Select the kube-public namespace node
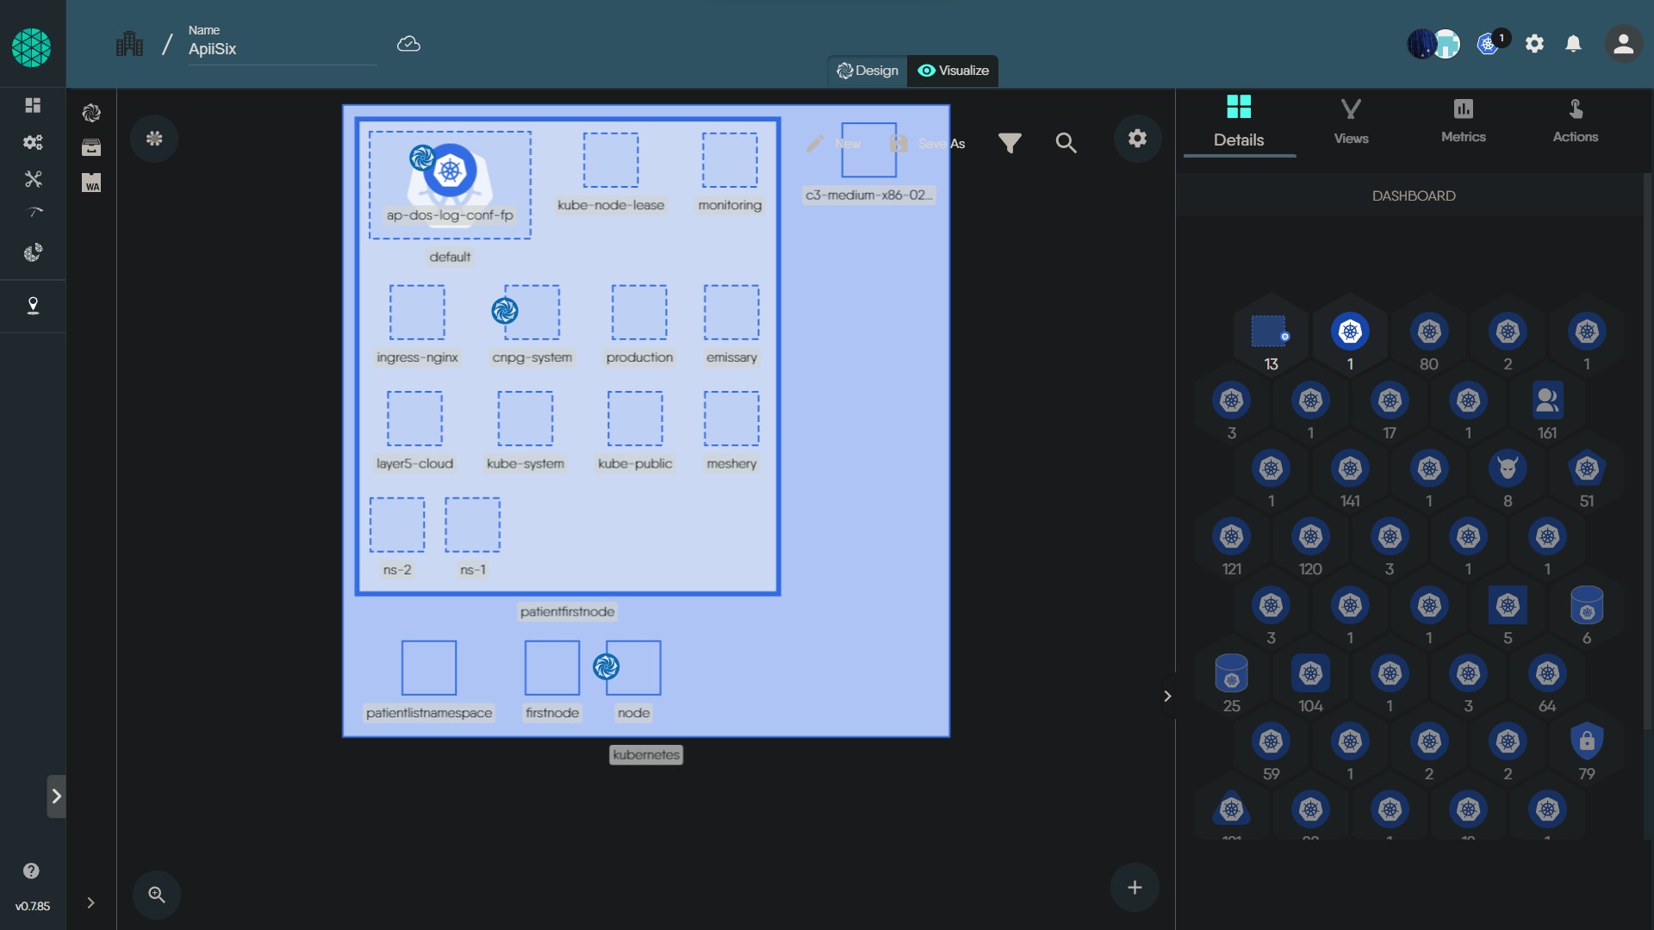Viewport: 1654px width, 930px height. point(635,418)
